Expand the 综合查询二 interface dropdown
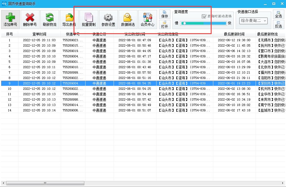Image resolution: width=286 pixels, height=187 pixels. 265,21
